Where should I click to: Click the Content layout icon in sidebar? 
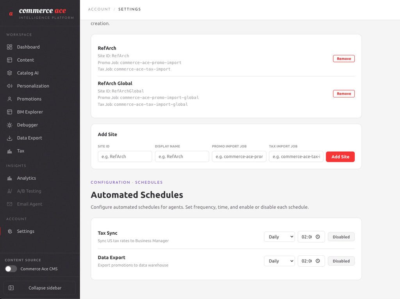click(x=9, y=60)
